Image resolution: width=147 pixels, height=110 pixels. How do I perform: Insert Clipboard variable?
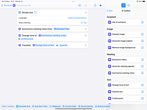[55, 106]
